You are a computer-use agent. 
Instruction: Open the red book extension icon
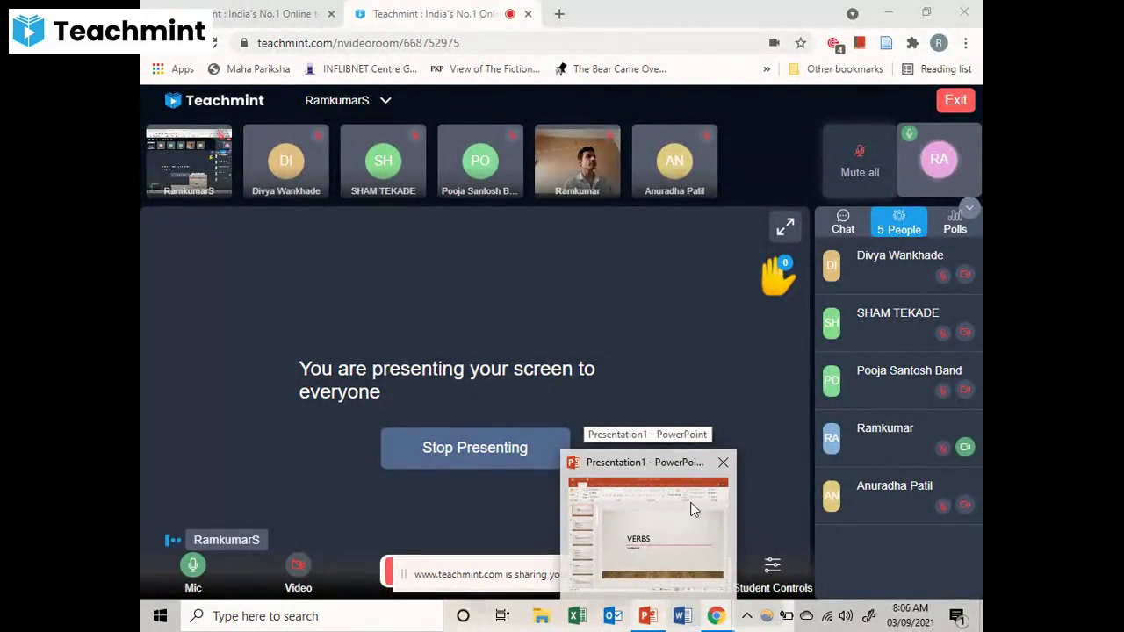[860, 43]
